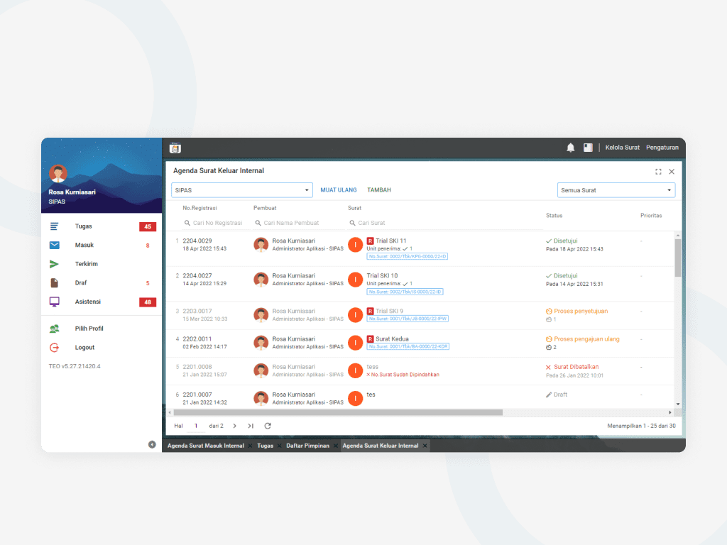Open the Draf document icon
727x545 pixels.
click(x=54, y=282)
